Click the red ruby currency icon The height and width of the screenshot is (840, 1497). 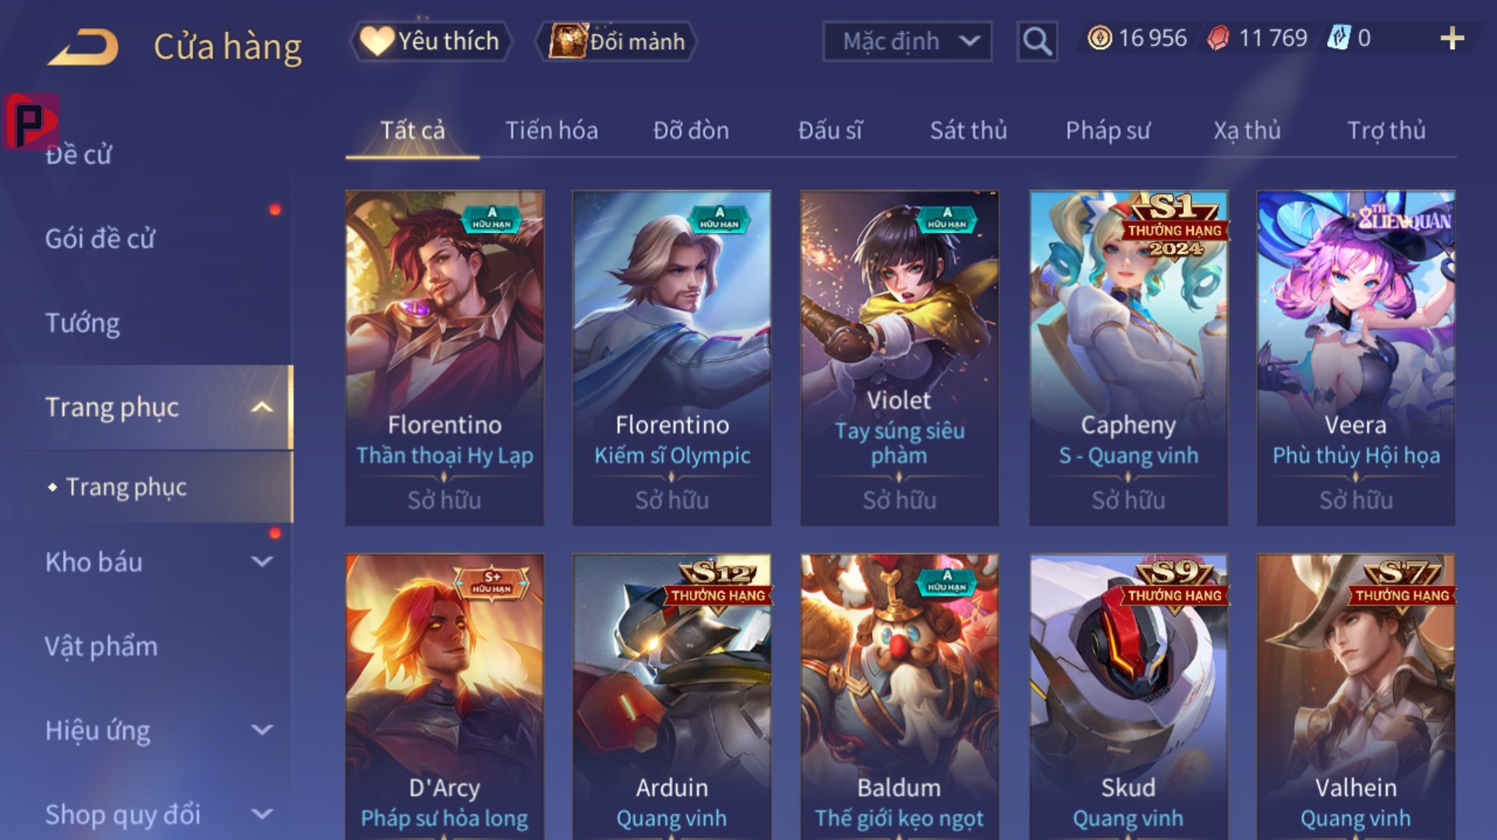pyautogui.click(x=1218, y=38)
